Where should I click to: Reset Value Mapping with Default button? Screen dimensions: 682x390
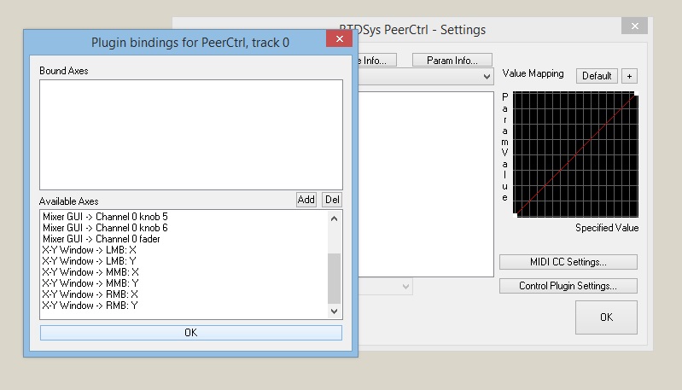click(x=597, y=76)
